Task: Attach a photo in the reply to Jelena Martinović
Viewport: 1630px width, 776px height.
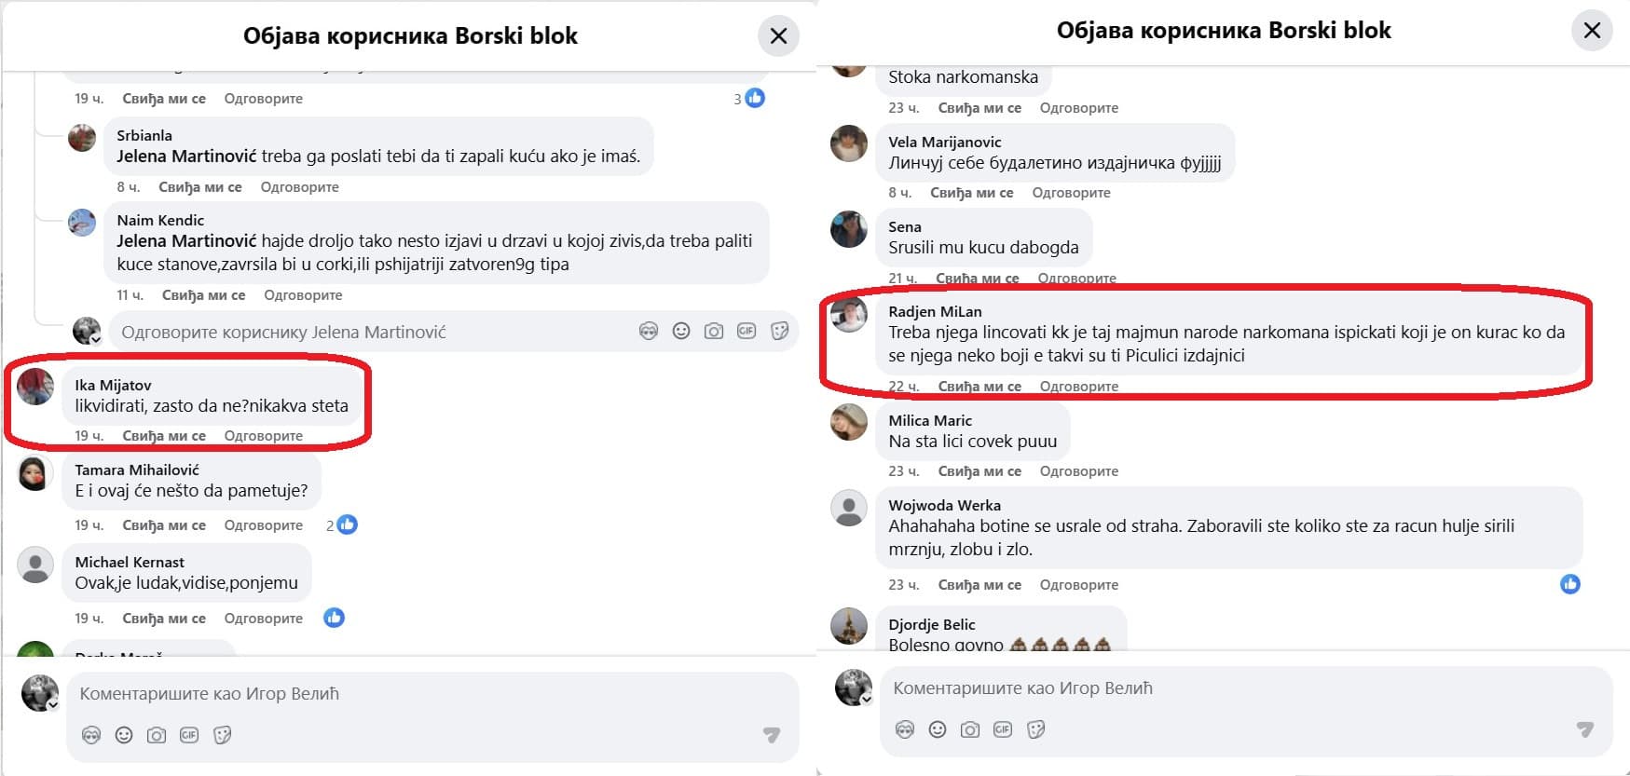Action: (x=712, y=331)
